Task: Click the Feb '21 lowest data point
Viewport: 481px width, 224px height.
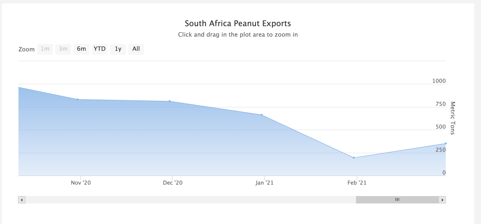Action: (x=354, y=158)
